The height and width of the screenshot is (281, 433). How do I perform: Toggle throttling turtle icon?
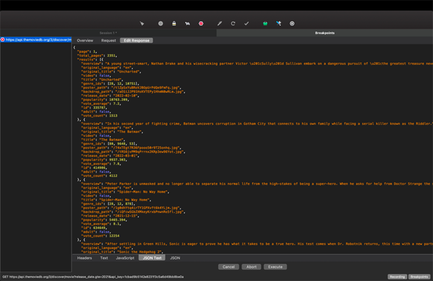pyautogui.click(x=187, y=24)
